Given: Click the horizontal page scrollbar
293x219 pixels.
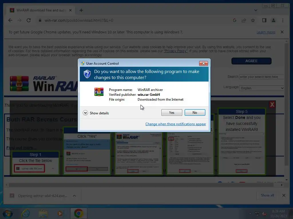Looking at the screenshot, I should [x=141, y=185].
